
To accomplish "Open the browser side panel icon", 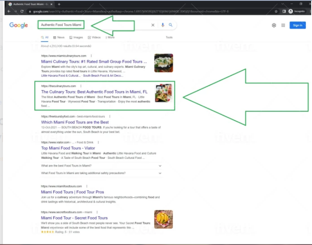I will click(x=284, y=11).
